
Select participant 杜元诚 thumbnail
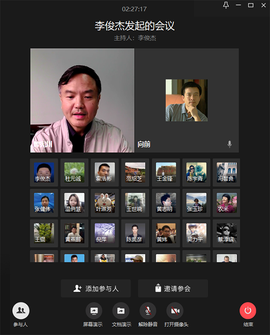(74, 172)
